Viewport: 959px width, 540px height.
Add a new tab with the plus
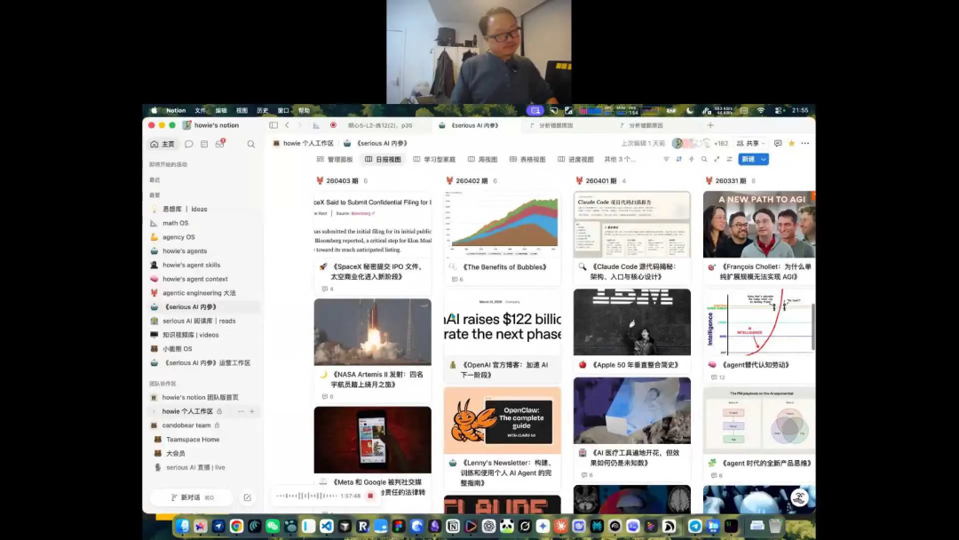710,125
